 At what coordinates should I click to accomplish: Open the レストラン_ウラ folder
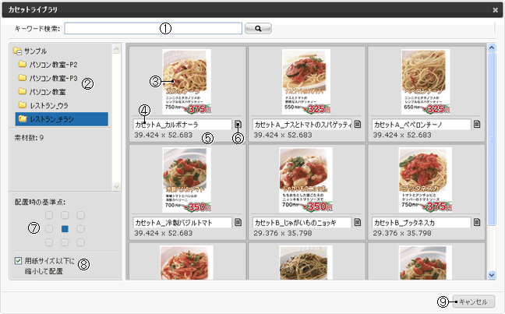tap(49, 106)
